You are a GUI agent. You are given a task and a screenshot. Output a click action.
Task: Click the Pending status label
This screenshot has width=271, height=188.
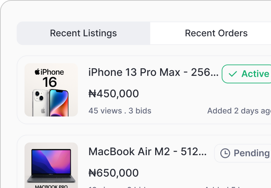251,153
